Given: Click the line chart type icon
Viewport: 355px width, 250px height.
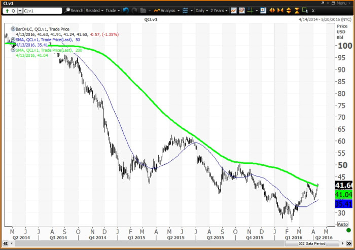Looking at the screenshot, I should click(233, 11).
